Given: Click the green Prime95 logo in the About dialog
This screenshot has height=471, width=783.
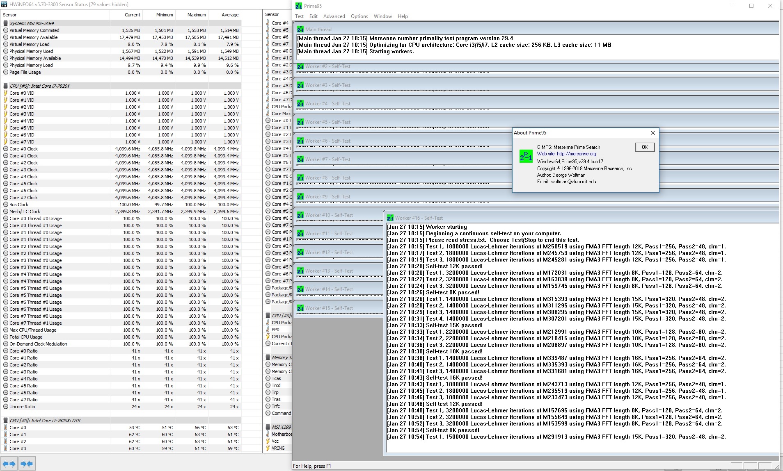Looking at the screenshot, I should point(526,156).
